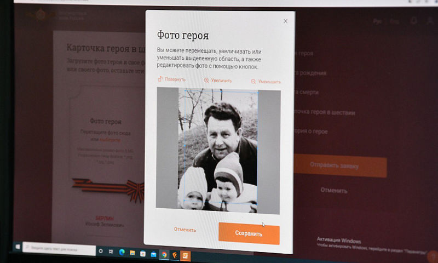Click Отправить заявку on background page
This screenshot has width=438, height=263.
point(340,165)
